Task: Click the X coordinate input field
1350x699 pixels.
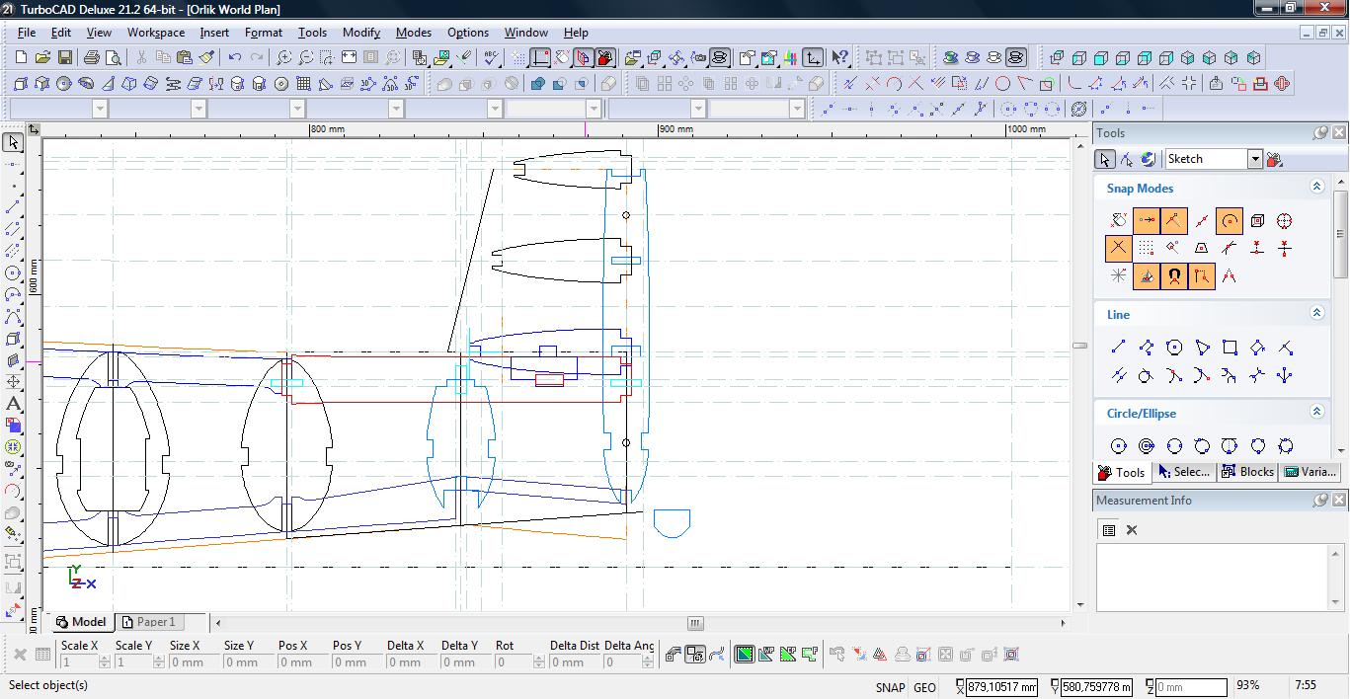Action: pos(1000,687)
